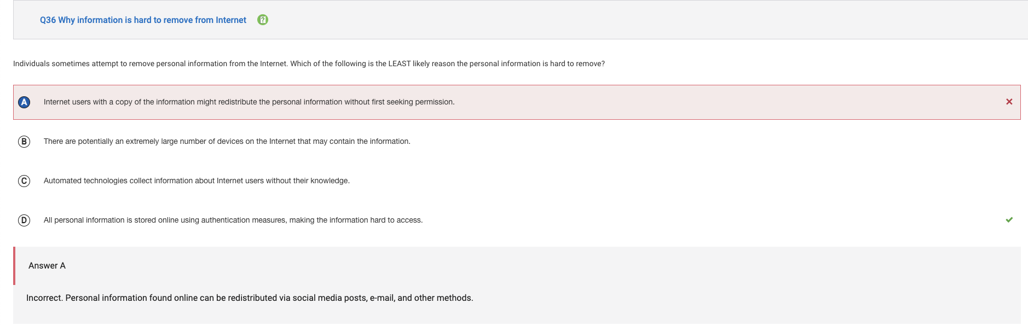
Task: Click empty space in option D row
Action: 712,220
